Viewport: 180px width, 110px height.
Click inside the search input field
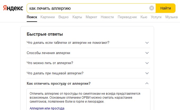coord(88,8)
